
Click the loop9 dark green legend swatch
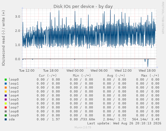6,115
